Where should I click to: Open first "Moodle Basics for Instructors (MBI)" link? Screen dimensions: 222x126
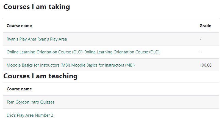[x=38, y=65]
